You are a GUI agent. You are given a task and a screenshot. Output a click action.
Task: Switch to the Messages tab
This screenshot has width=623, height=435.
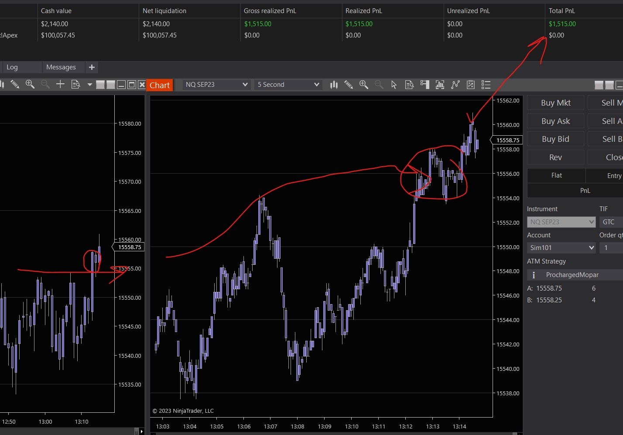[x=61, y=67]
